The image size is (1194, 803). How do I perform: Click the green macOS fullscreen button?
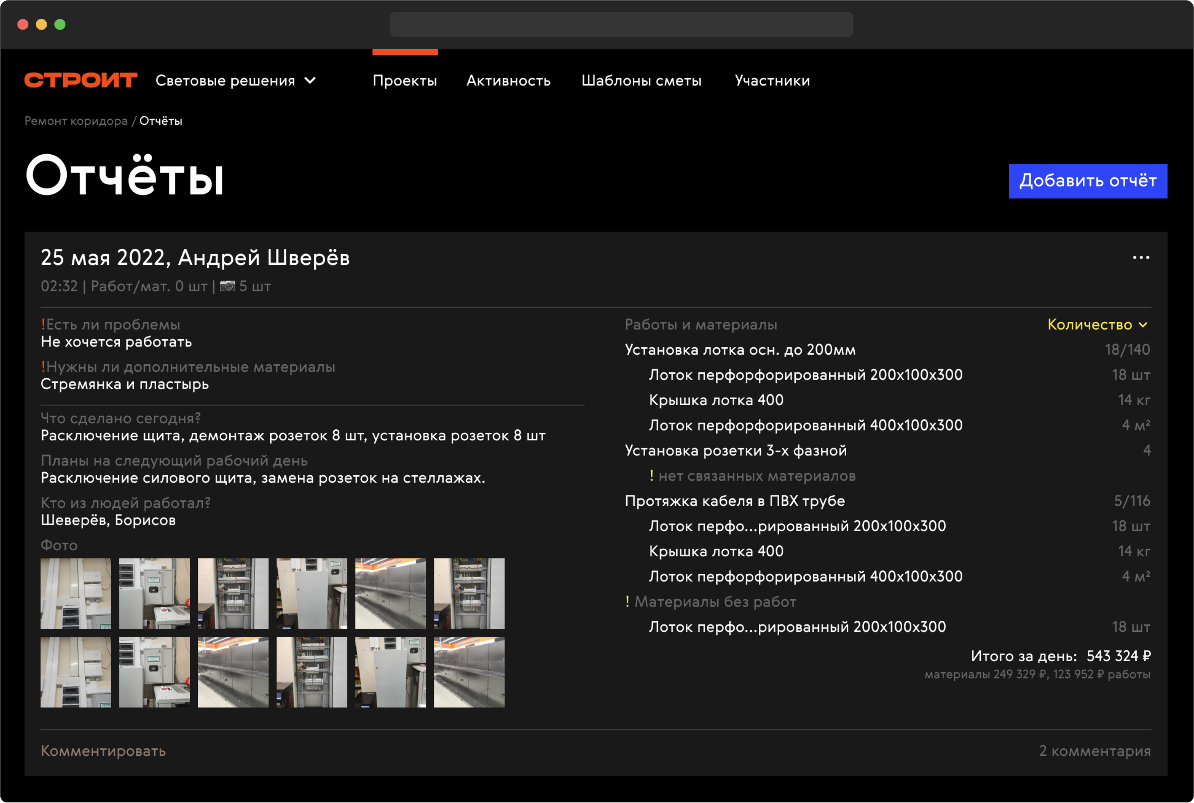tap(60, 24)
